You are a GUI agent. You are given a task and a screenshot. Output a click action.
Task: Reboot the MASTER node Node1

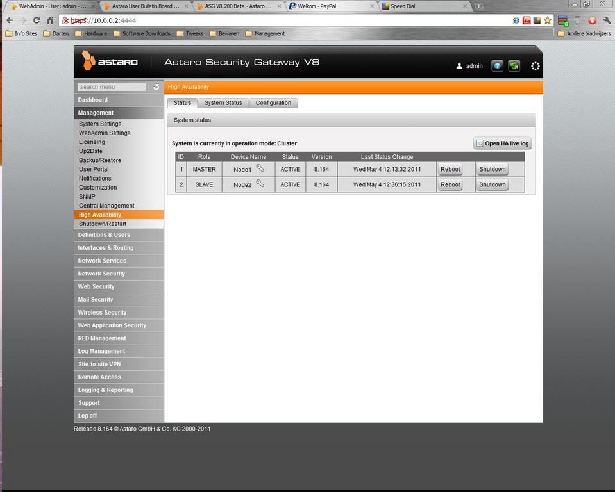pyautogui.click(x=450, y=169)
